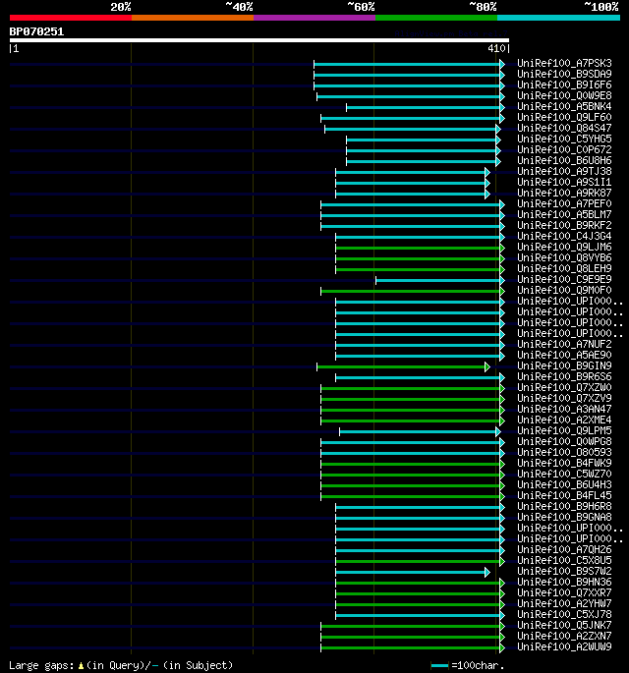Open hit UniRef100_A2WUW9
This screenshot has height=673, width=629.
pos(564,647)
